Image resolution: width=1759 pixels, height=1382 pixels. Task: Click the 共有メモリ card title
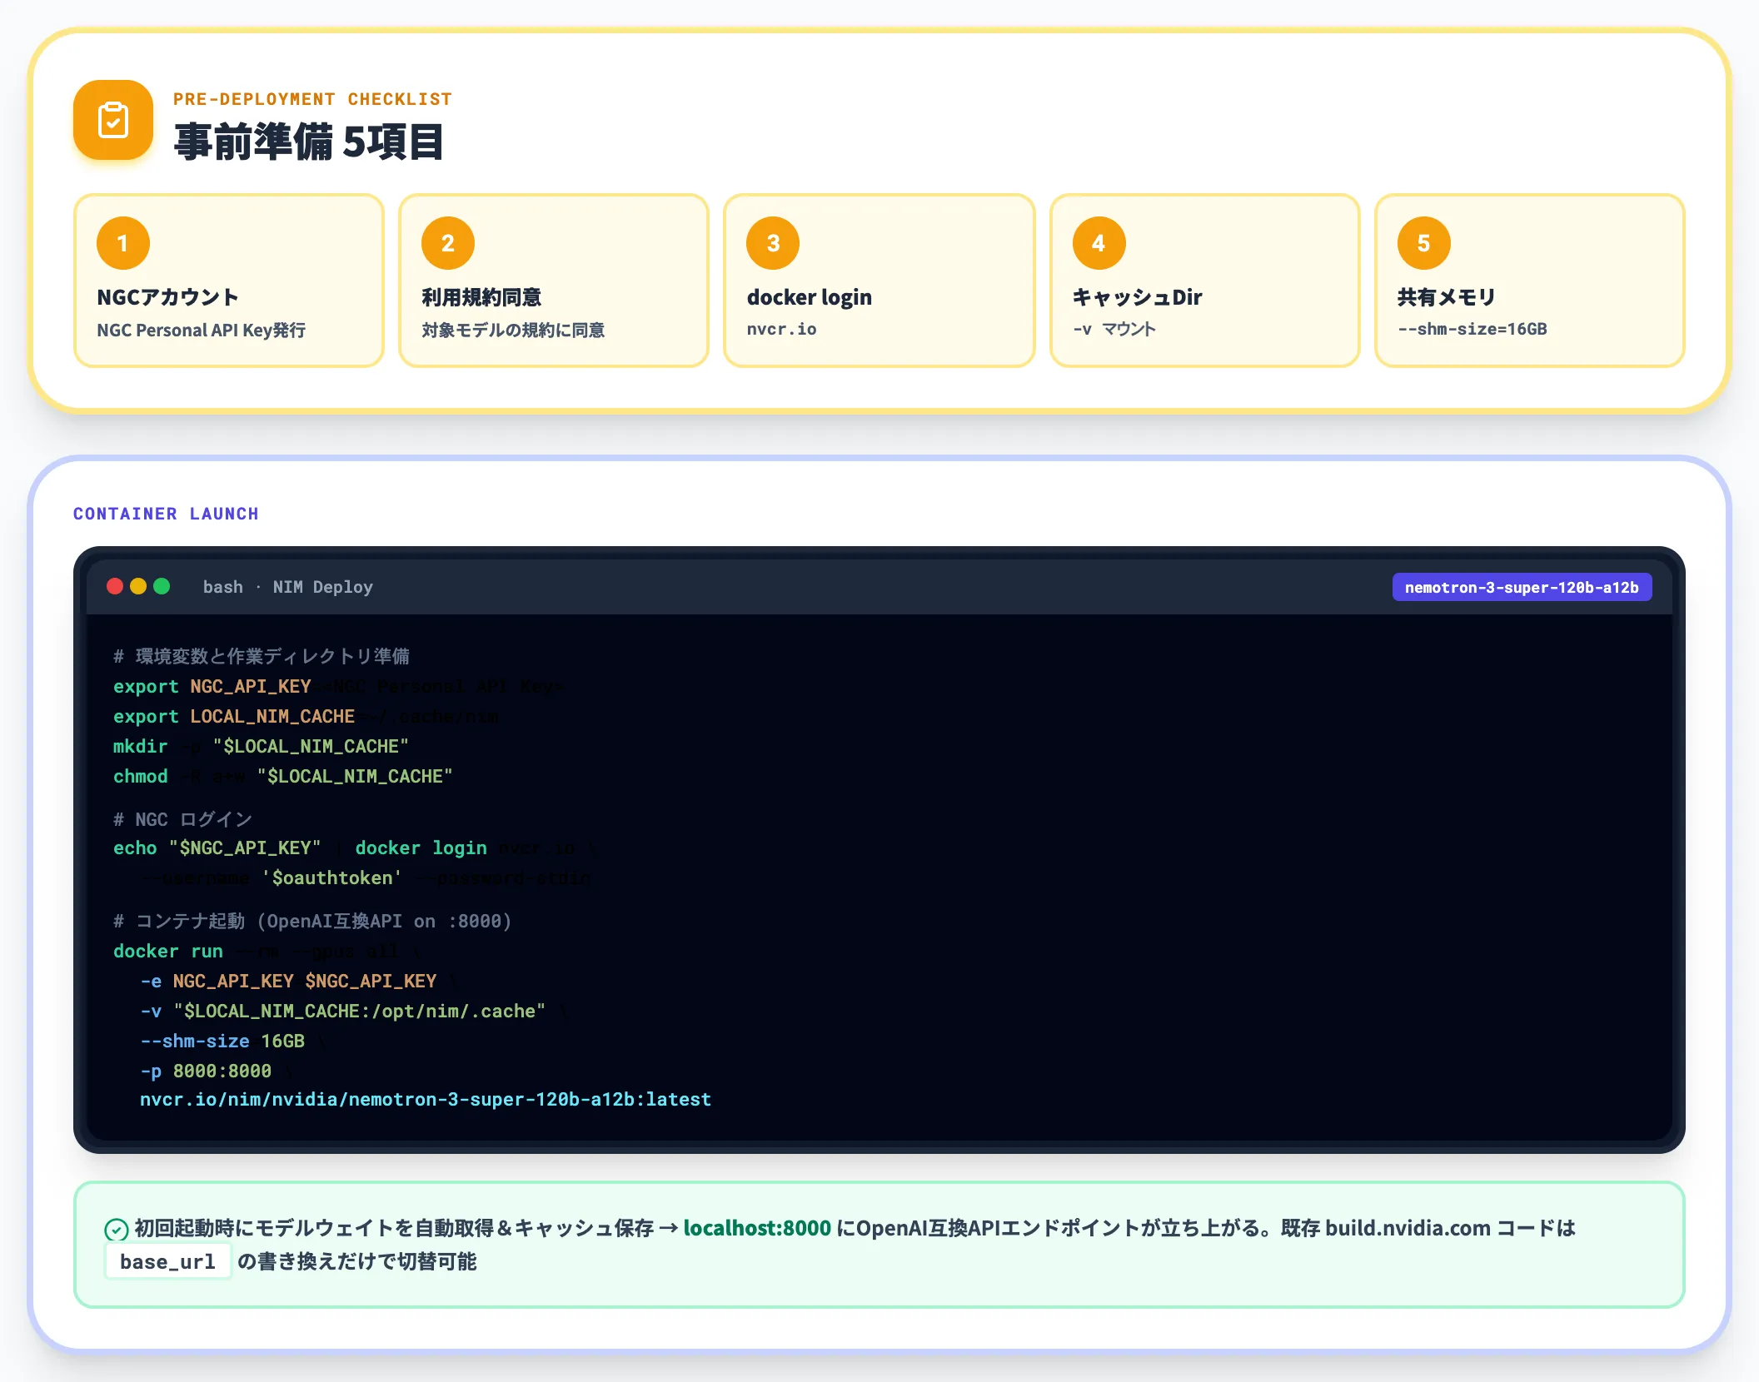click(1447, 297)
